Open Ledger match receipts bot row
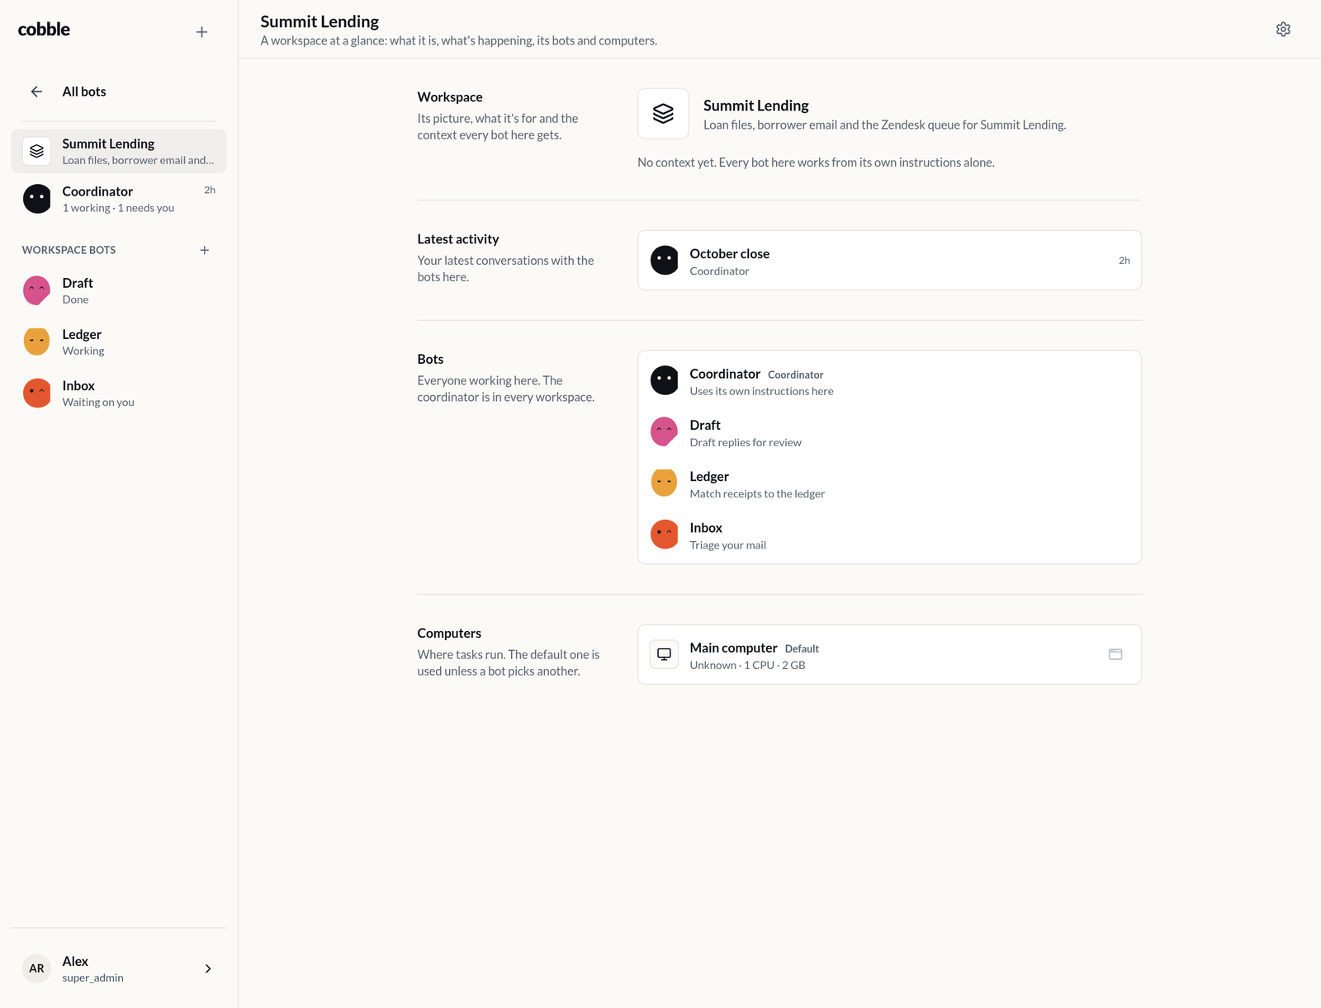This screenshot has height=1008, width=1321. pyautogui.click(x=889, y=483)
